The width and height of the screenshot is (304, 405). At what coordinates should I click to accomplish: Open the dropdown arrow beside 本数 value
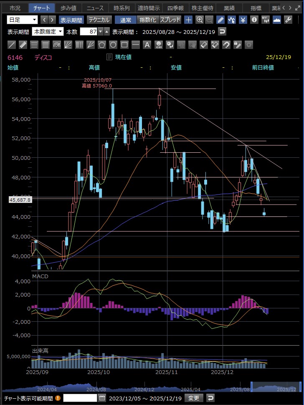(100, 31)
